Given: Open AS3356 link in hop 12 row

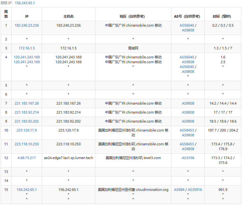Looking at the screenshot, I should tap(188, 158).
